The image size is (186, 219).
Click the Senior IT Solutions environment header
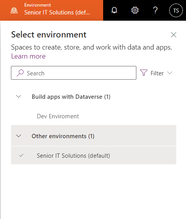[x=52, y=10]
